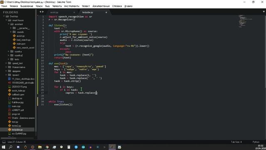Open the Вид menu
This screenshot has height=150, width=266.
(x=47, y=6)
